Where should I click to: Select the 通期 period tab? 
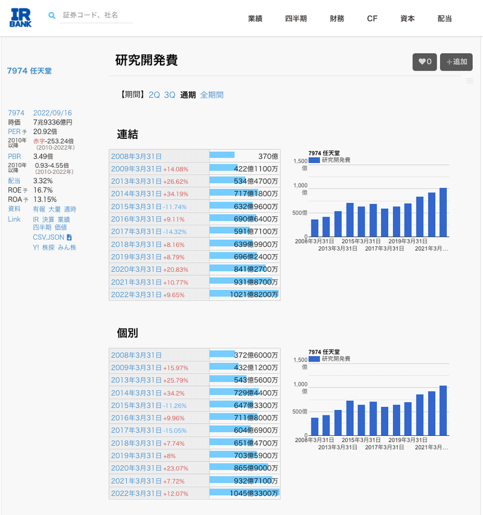tap(188, 95)
